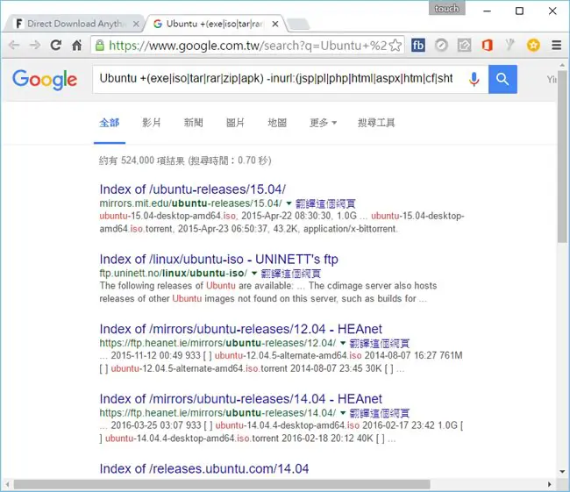
Task: Start voice search with the microphone icon
Action: pos(474,79)
